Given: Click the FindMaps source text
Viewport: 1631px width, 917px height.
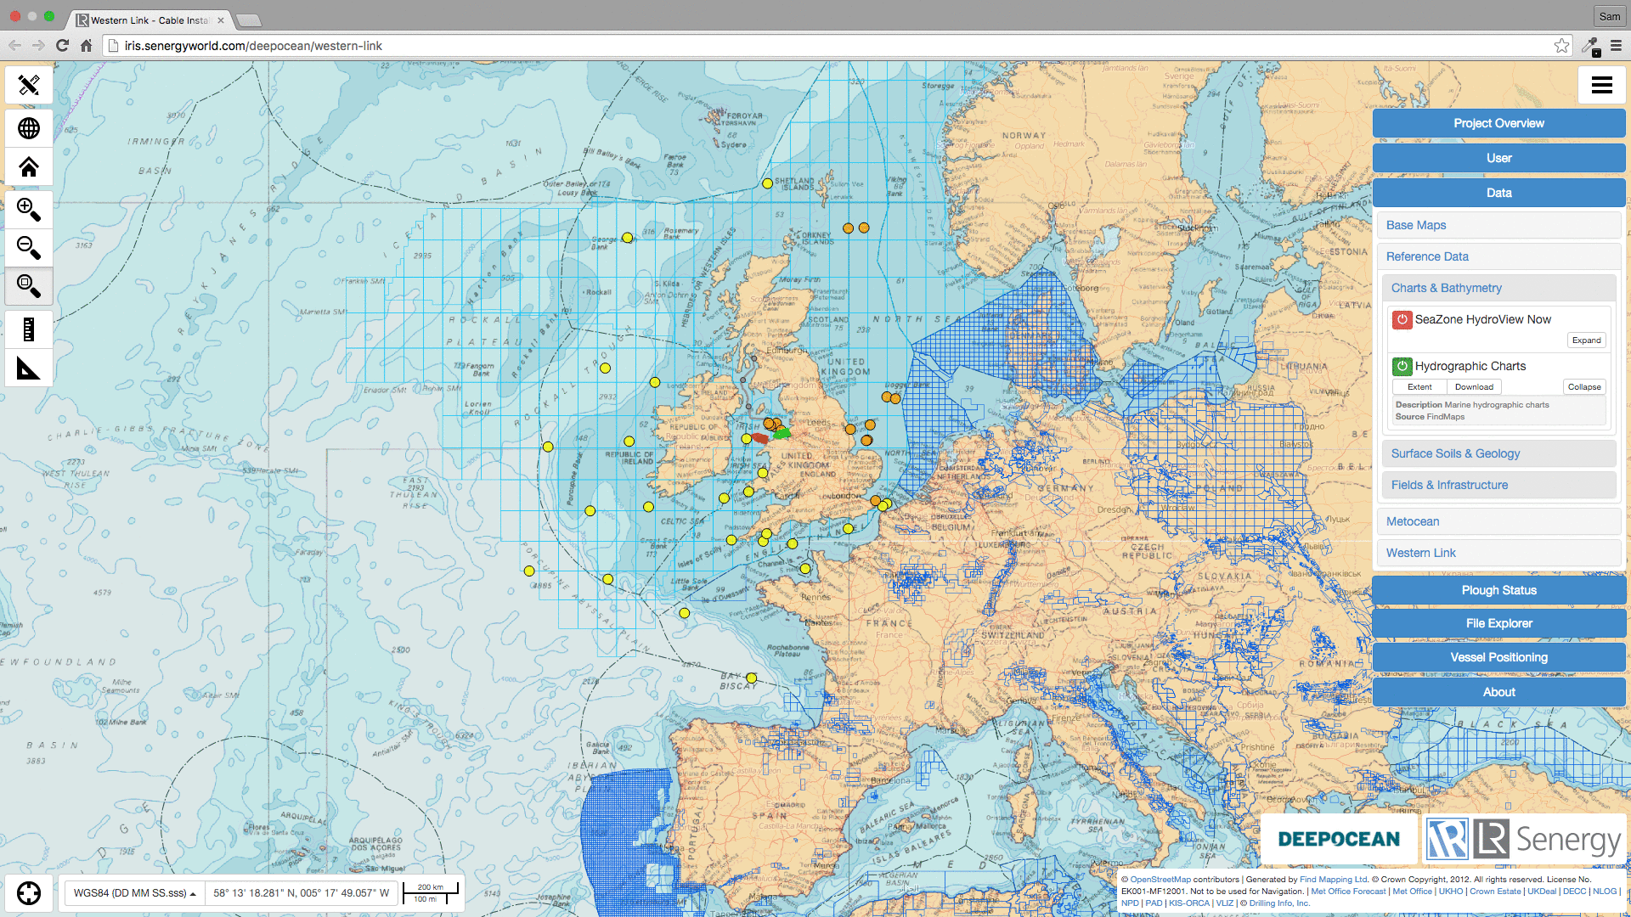Looking at the screenshot, I should click(1446, 417).
